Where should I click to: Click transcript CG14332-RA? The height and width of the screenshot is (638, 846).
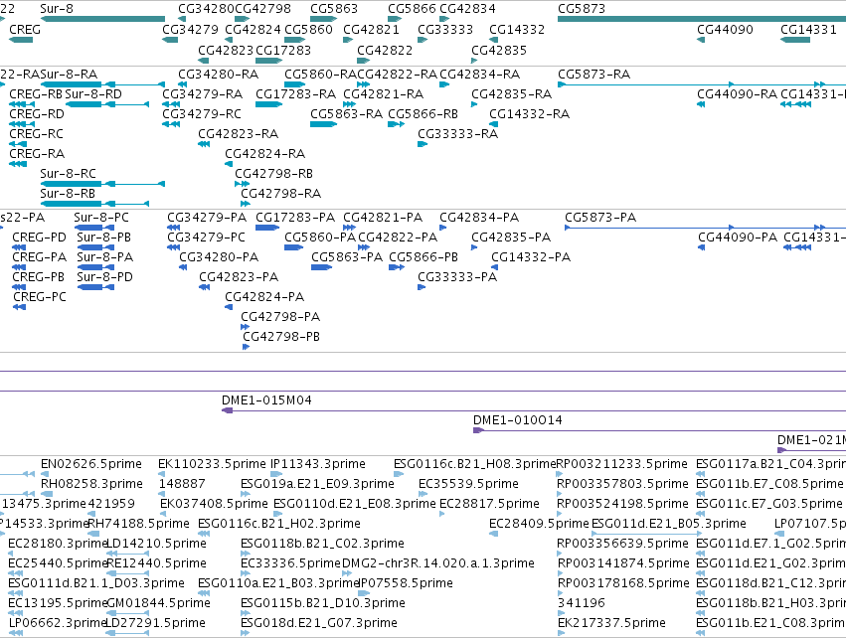point(529,114)
